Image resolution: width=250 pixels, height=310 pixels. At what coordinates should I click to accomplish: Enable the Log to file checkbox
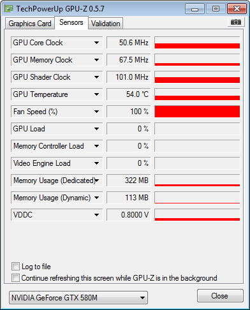coord(15,267)
